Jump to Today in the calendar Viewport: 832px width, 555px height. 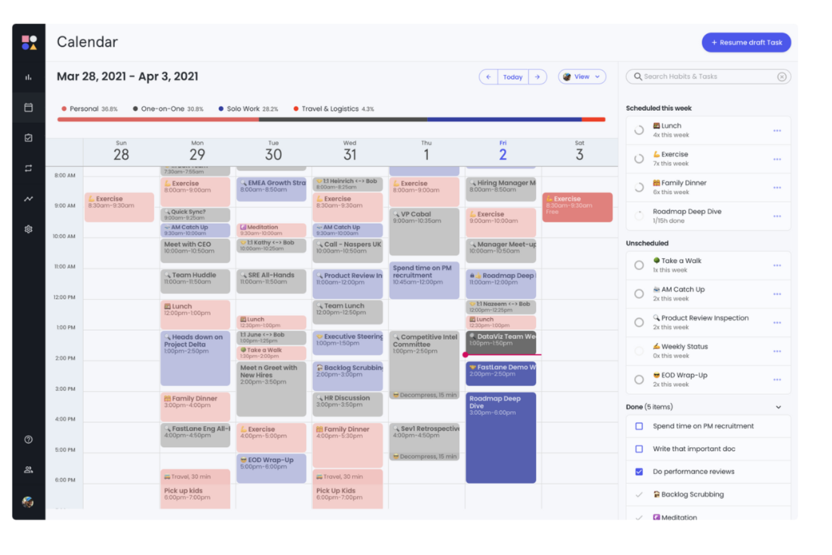point(513,76)
